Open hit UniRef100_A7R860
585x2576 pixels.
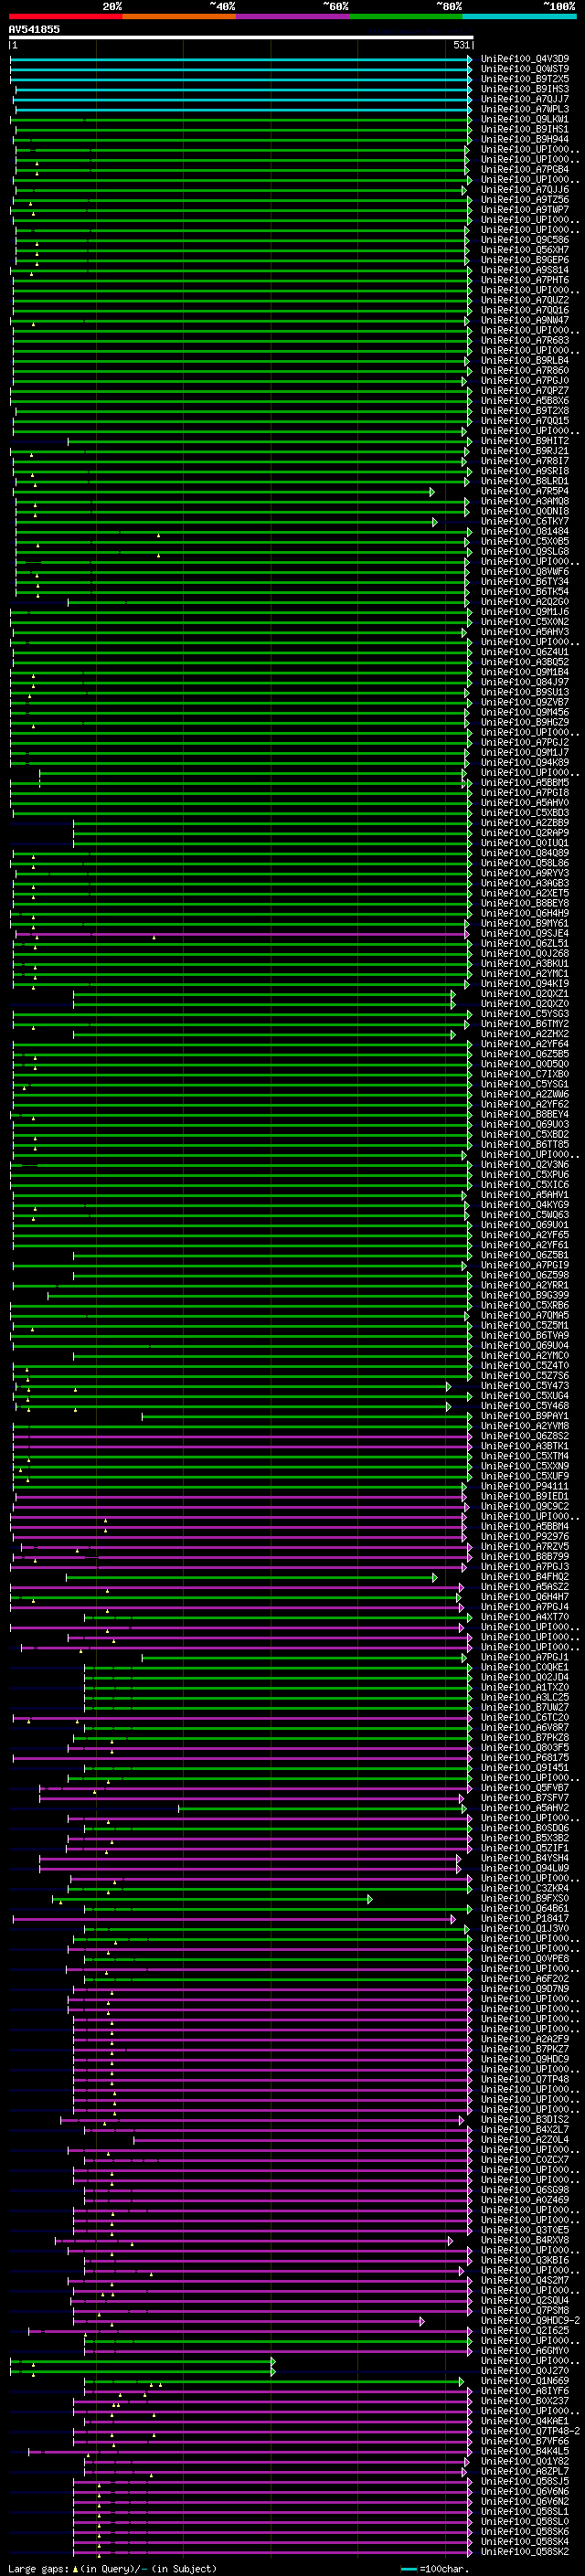[524, 370]
